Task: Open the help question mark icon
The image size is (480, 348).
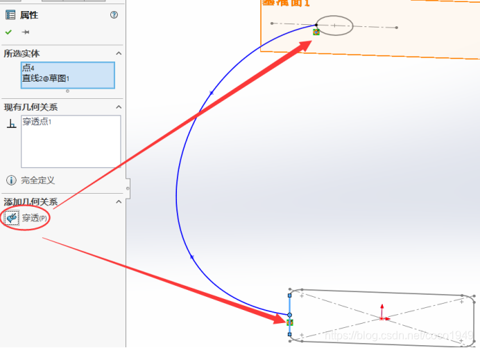Action: tap(114, 15)
